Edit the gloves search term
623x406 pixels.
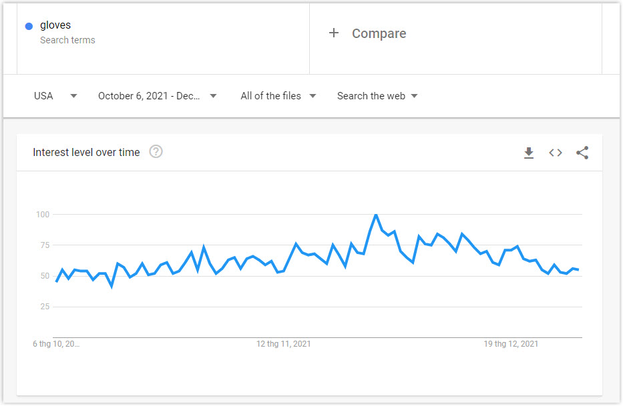point(55,25)
